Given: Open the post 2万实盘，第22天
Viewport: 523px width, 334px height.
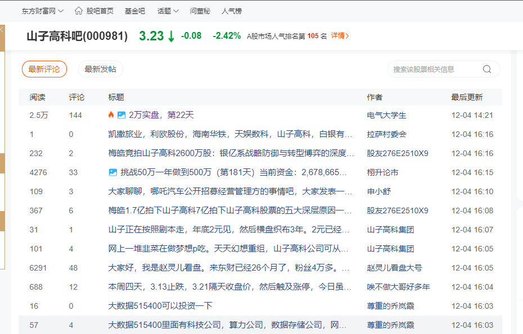Looking at the screenshot, I should click(161, 115).
